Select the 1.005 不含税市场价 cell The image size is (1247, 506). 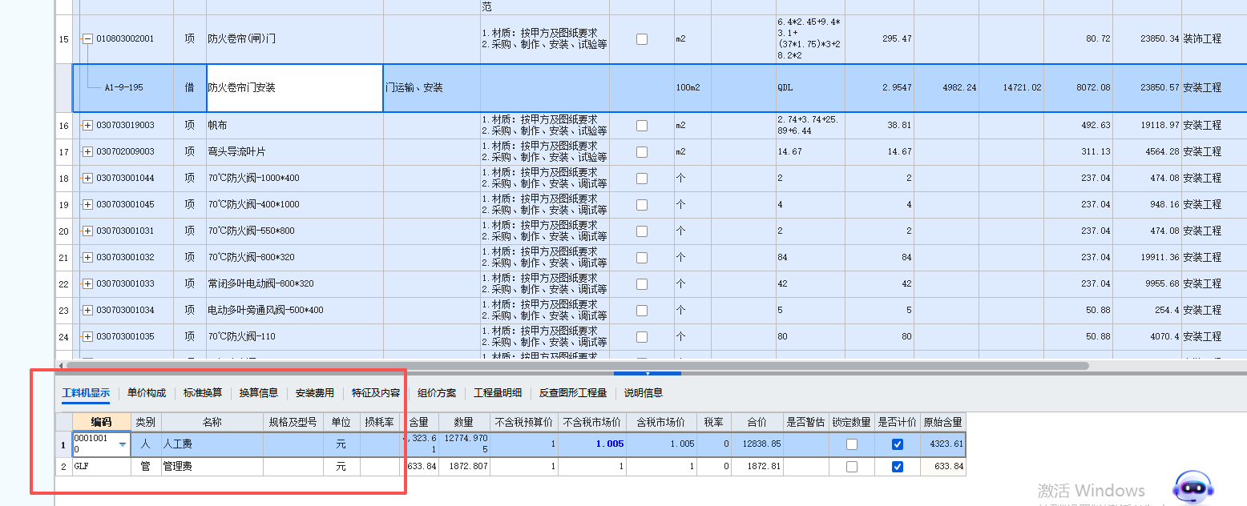pos(609,443)
